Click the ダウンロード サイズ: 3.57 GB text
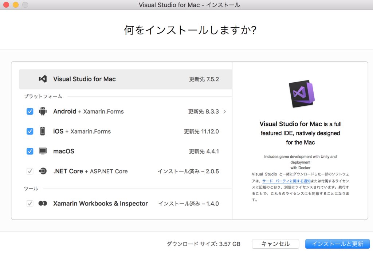The image size is (373, 256). [x=203, y=244]
